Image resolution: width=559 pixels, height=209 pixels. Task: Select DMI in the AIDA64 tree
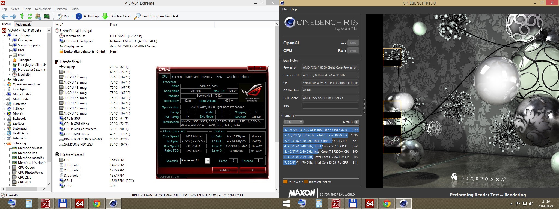click(21, 50)
